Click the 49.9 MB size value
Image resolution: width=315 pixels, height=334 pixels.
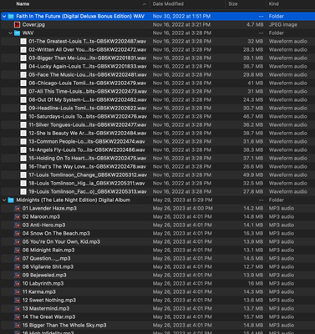tap(253, 175)
